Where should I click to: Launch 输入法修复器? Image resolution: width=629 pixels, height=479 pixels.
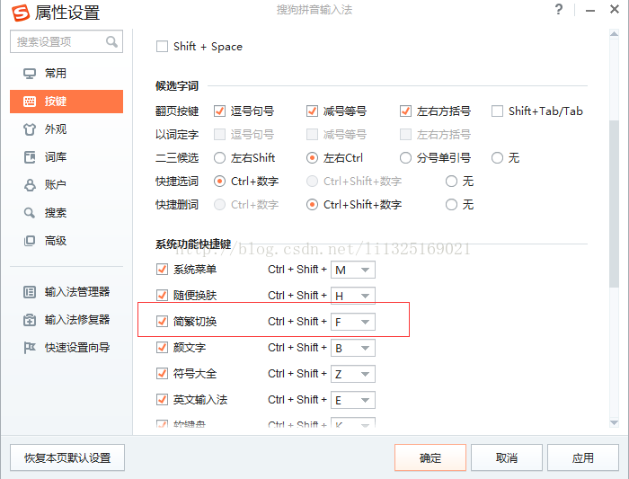click(x=66, y=320)
